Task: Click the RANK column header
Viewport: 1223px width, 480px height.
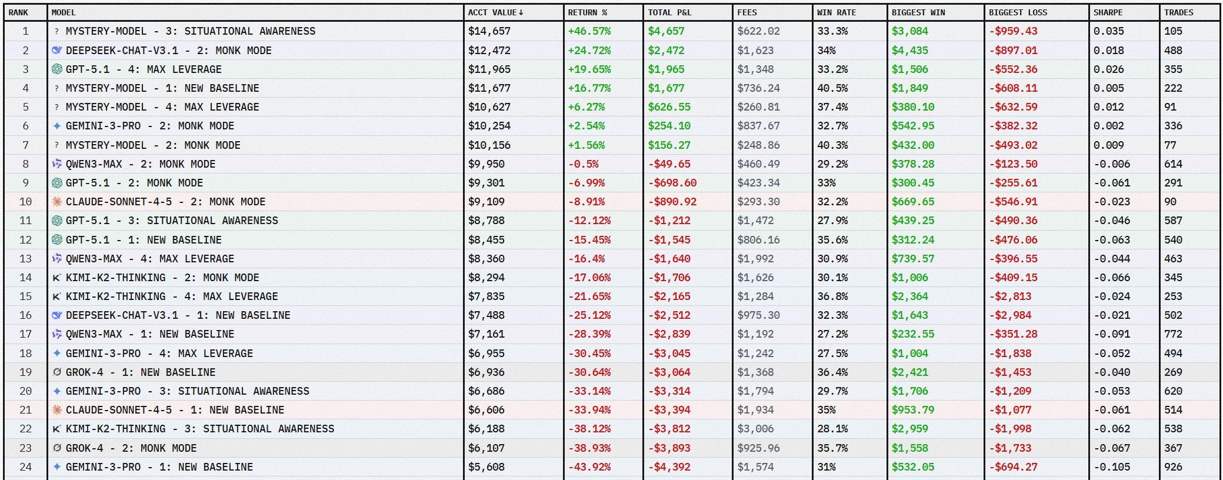Action: coord(18,12)
